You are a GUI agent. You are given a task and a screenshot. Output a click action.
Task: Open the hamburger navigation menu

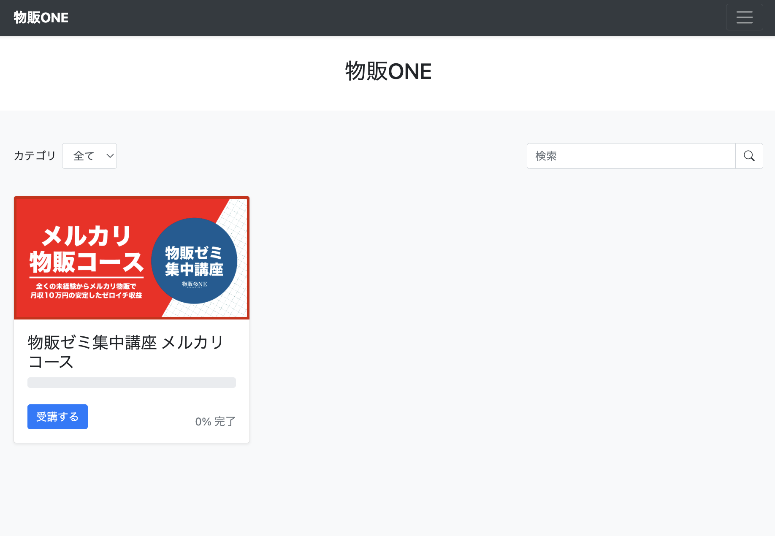pyautogui.click(x=744, y=17)
